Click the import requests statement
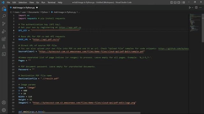The width and height of the screenshot is (204, 114). click(28, 18)
